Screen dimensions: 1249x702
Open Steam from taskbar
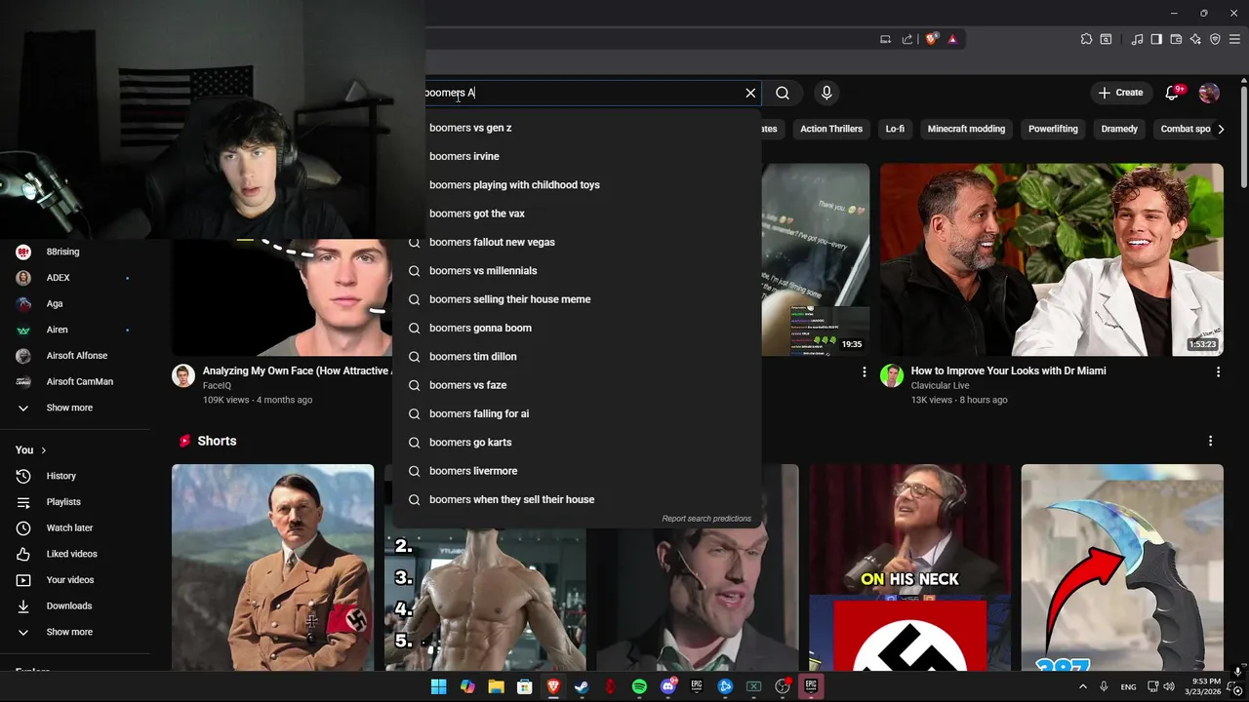coord(582,686)
